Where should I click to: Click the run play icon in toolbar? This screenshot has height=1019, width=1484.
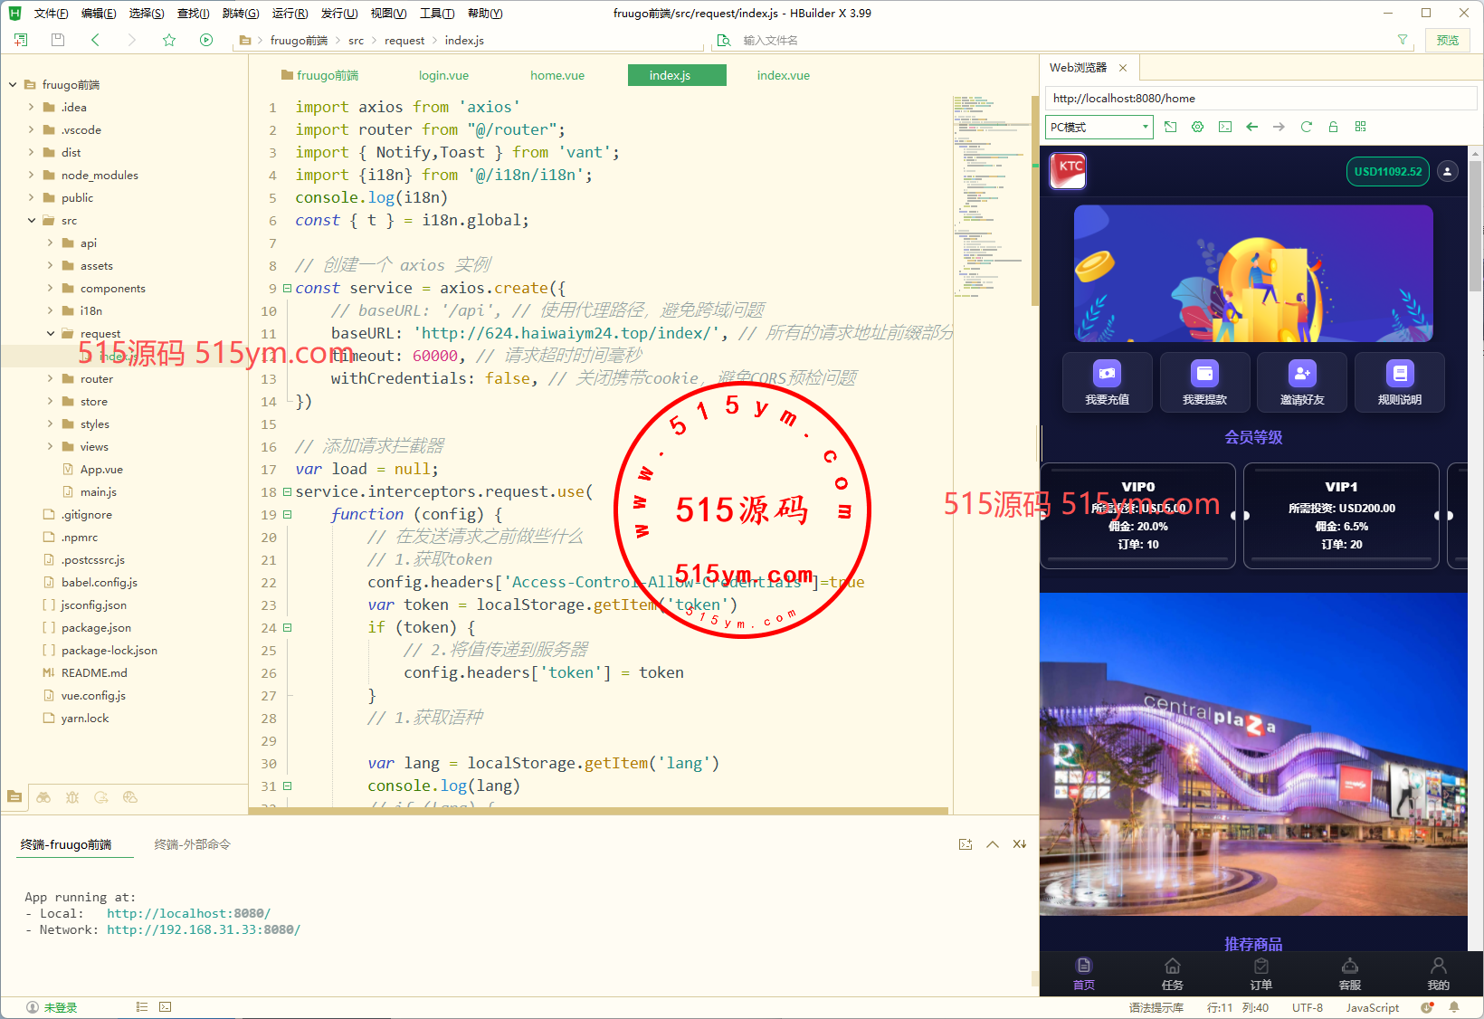pyautogui.click(x=206, y=40)
